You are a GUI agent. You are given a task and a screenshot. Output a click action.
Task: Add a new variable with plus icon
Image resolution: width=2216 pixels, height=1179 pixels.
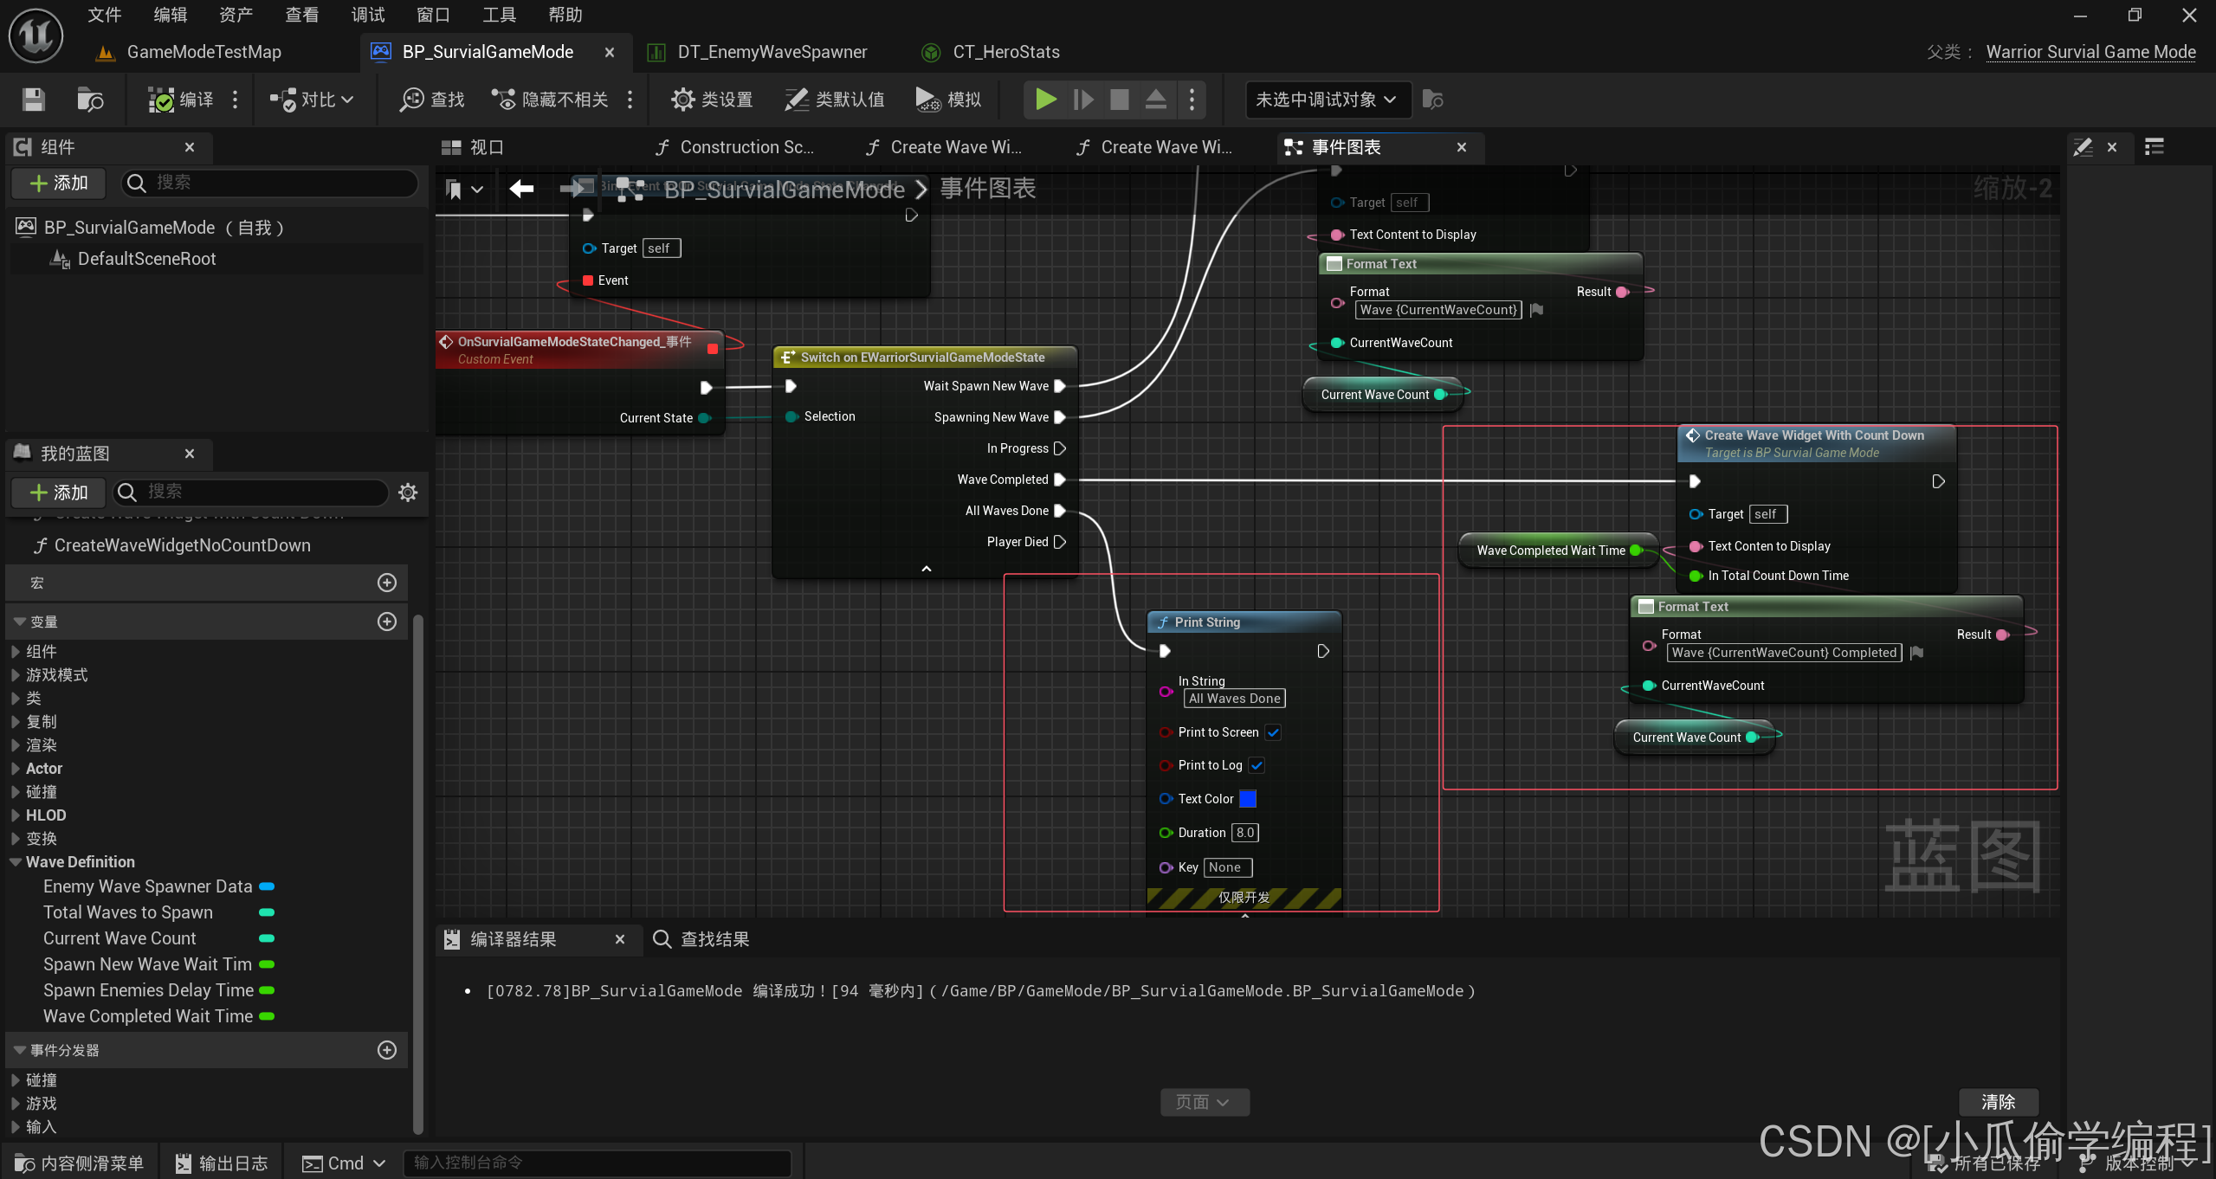pos(387,622)
